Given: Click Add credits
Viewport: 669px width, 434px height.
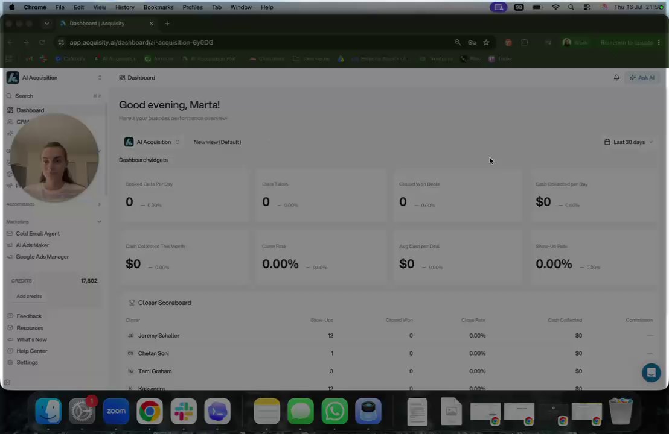Looking at the screenshot, I should click(29, 296).
